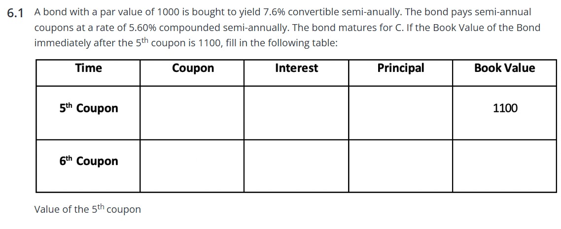Image resolution: width=561 pixels, height=229 pixels.
Task: Click the question number 6.1
Action: 16,13
